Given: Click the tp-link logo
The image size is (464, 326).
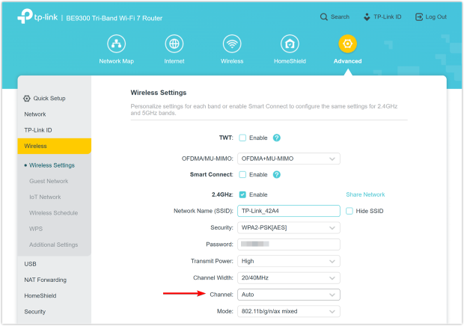Looking at the screenshot, I should tap(37, 16).
